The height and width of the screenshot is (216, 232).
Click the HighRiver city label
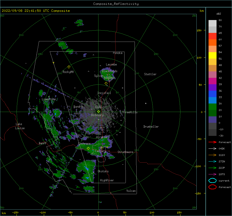[x=107, y=180]
